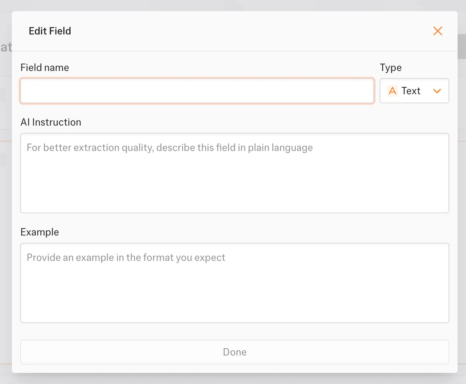This screenshot has width=466, height=384.
Task: Click inside the AI Instruction text area
Action: 235,173
